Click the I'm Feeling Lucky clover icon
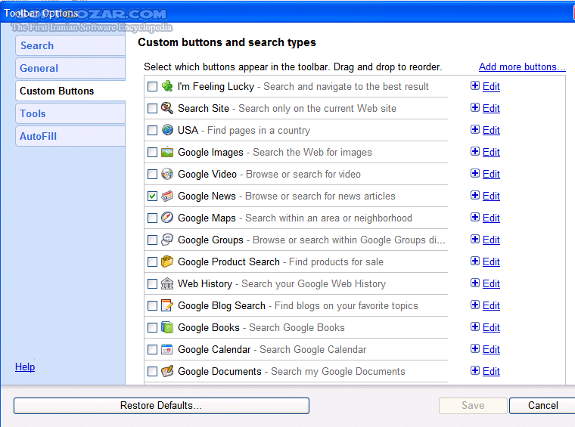 click(167, 86)
